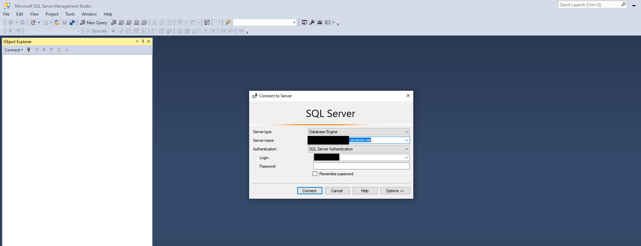Open Database Engine Query icon
Screen dimensions: 641x246
click(114, 22)
